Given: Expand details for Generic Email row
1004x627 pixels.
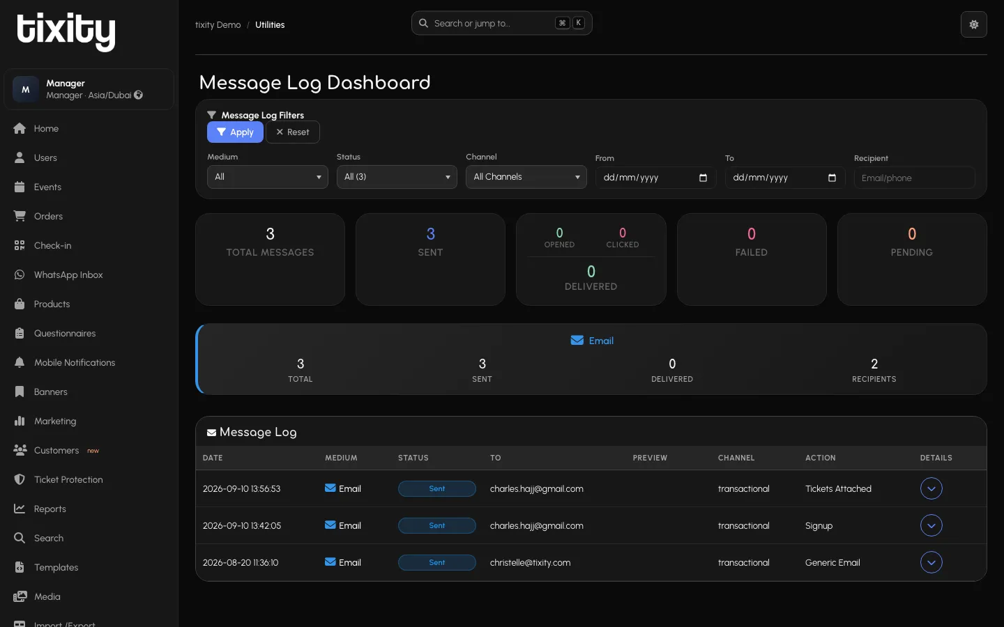Looking at the screenshot, I should coord(931,562).
